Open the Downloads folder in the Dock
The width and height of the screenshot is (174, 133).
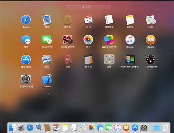coord(156,127)
